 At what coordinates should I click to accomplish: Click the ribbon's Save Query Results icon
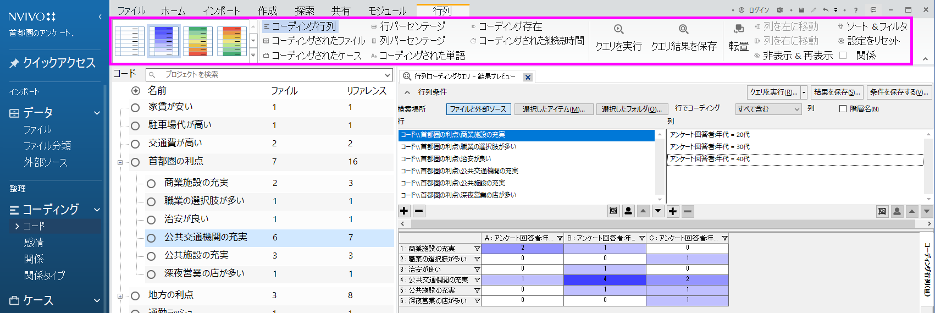[x=683, y=30]
